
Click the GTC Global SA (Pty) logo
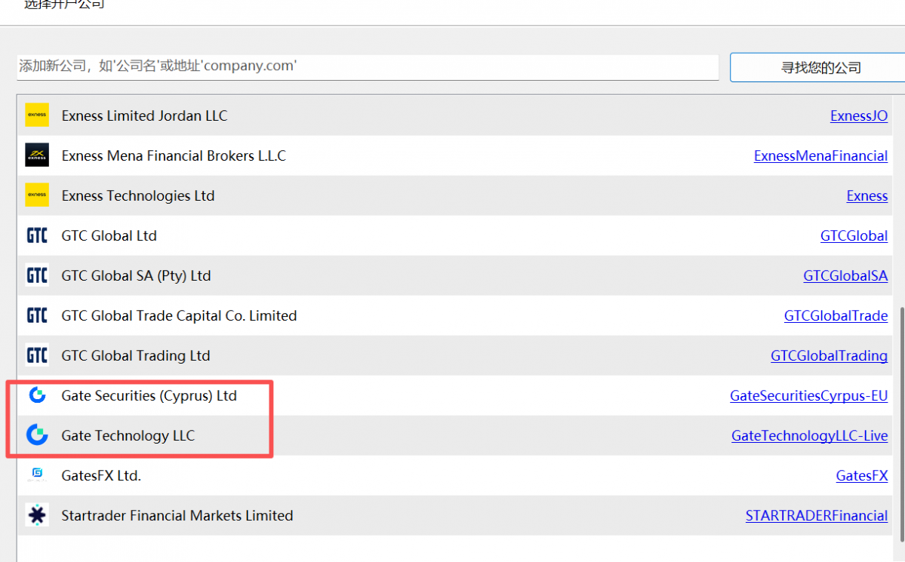(x=37, y=275)
